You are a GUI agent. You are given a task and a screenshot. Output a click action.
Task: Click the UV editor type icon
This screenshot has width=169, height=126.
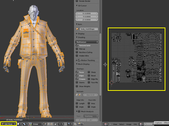[106, 124]
